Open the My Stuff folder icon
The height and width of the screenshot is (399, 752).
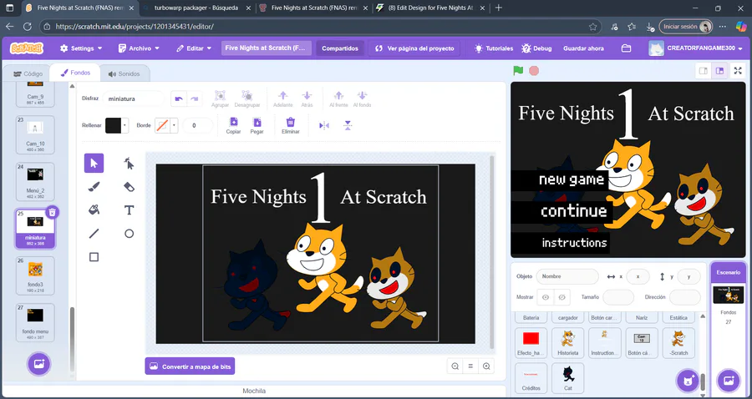tap(626, 48)
